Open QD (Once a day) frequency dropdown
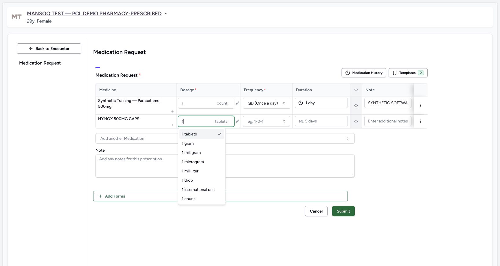This screenshot has width=500, height=266. 266,103
